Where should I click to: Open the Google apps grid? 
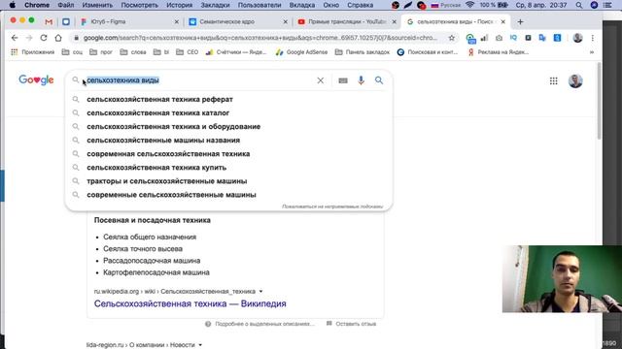pyautogui.click(x=553, y=80)
